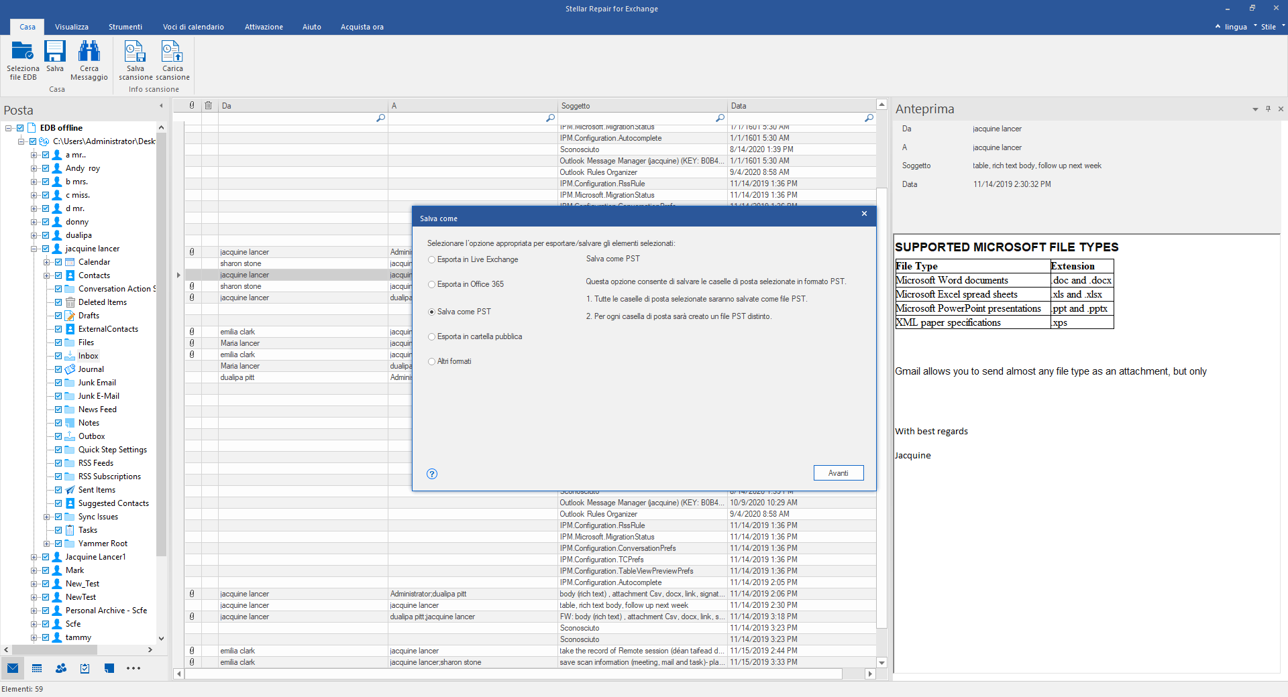Select Esporta in Live Exchange option
The height and width of the screenshot is (697, 1288).
[x=473, y=260]
